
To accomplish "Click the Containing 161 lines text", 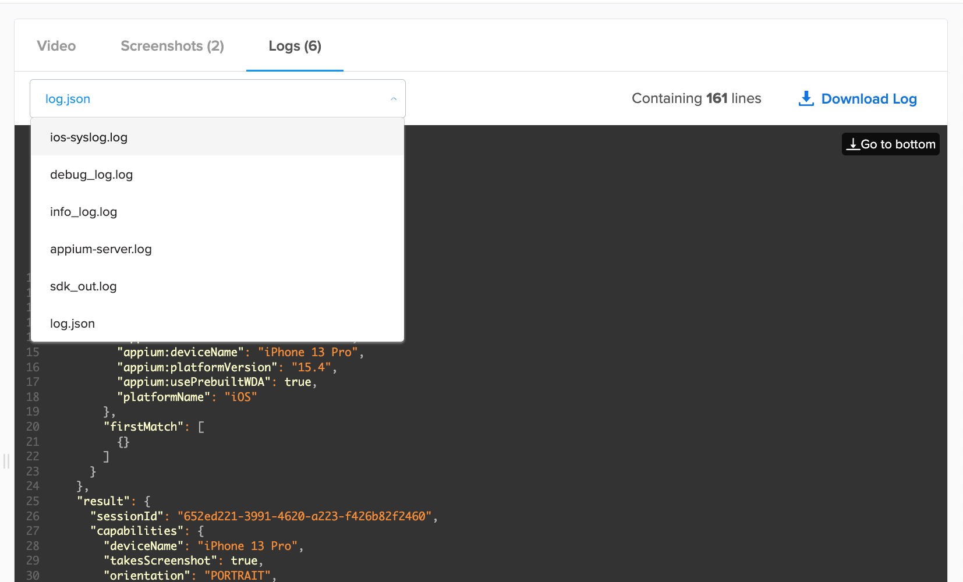I will [696, 98].
